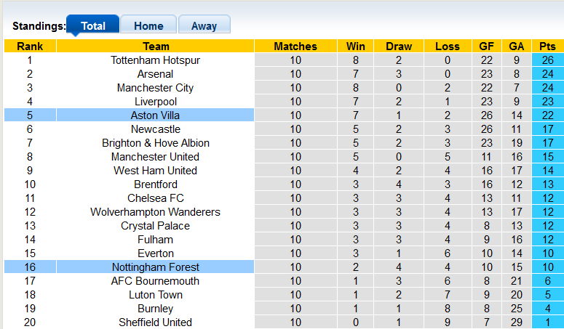This screenshot has width=564, height=329.
Task: Open Sheffield United team link
Action: [155, 322]
